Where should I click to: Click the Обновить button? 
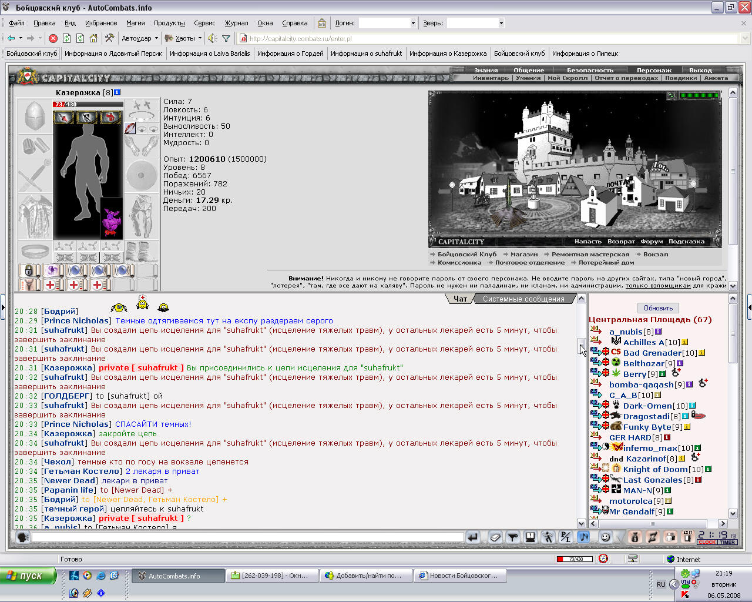point(658,308)
